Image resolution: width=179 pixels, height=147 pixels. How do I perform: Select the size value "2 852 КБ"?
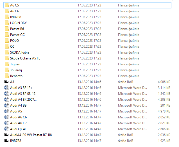click(164, 117)
